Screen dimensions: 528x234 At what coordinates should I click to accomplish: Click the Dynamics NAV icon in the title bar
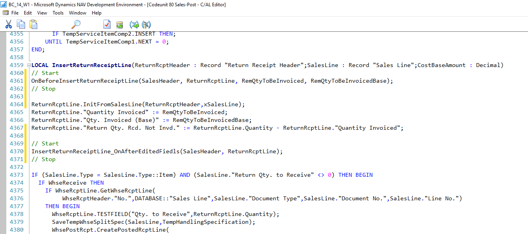coord(4,5)
